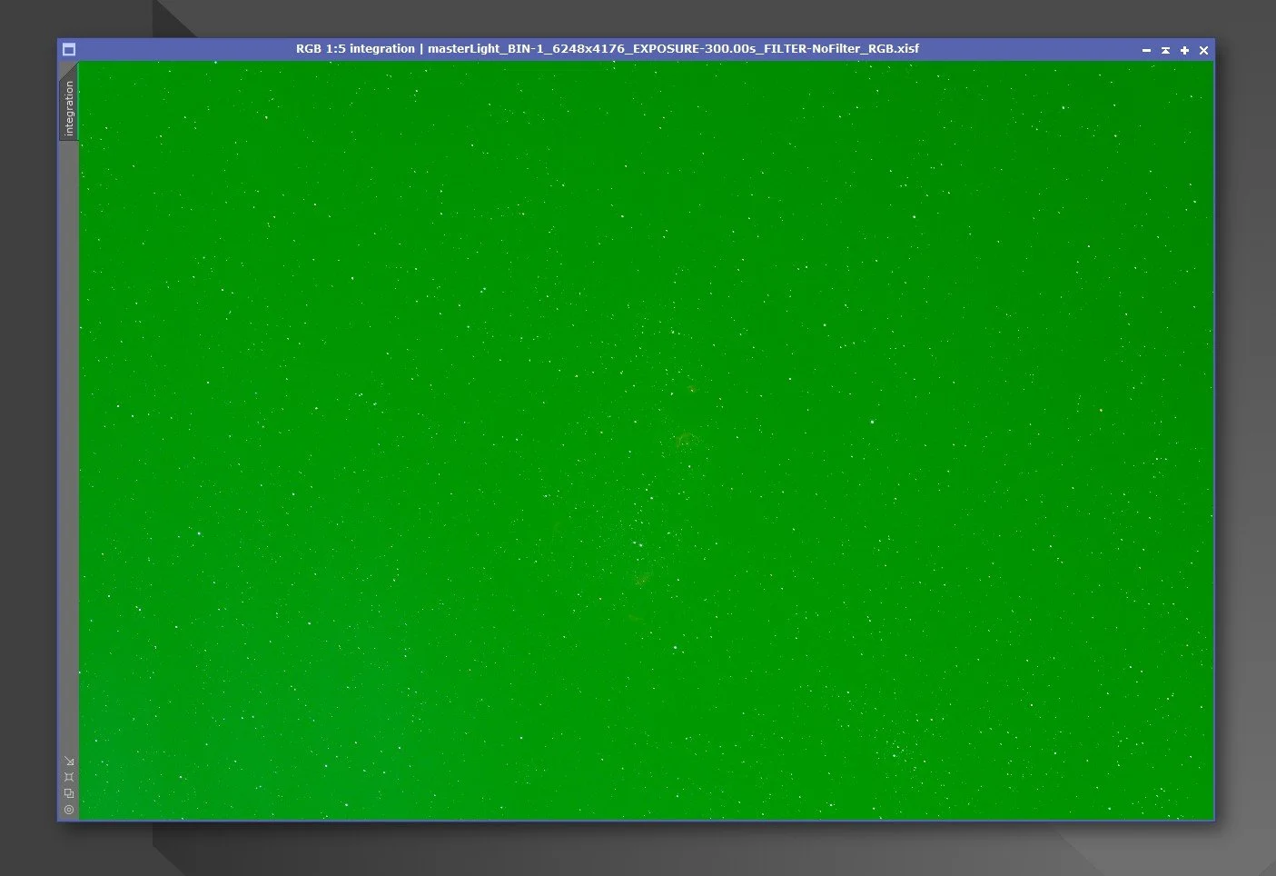1276x876 pixels.
Task: Maximize the image window with the plus button
Action: (x=1184, y=50)
